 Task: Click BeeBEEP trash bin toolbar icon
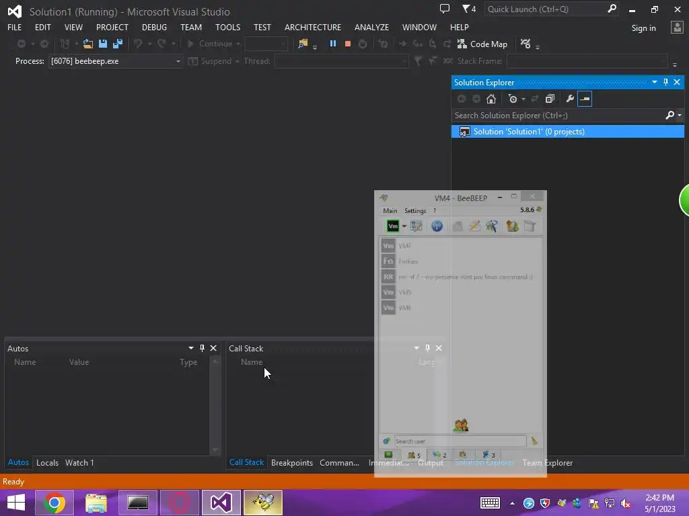click(530, 226)
